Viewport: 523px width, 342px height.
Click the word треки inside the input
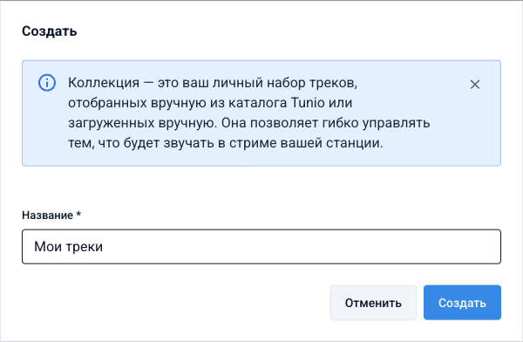click(84, 247)
